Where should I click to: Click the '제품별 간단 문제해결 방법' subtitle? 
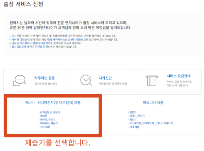(113, 84)
